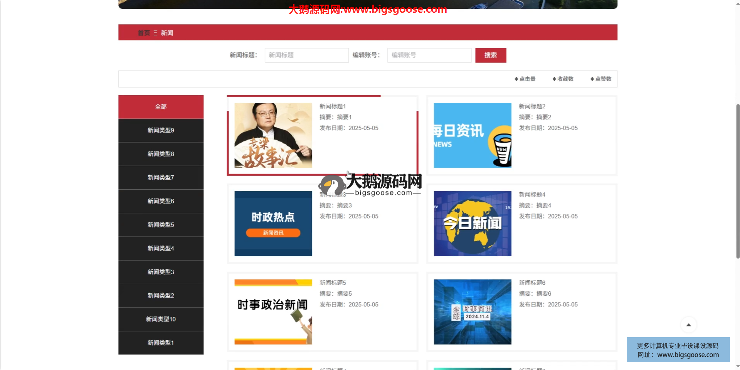Image resolution: width=740 pixels, height=370 pixels.
Task: Focus the 新闻标题 input field
Action: coord(306,55)
